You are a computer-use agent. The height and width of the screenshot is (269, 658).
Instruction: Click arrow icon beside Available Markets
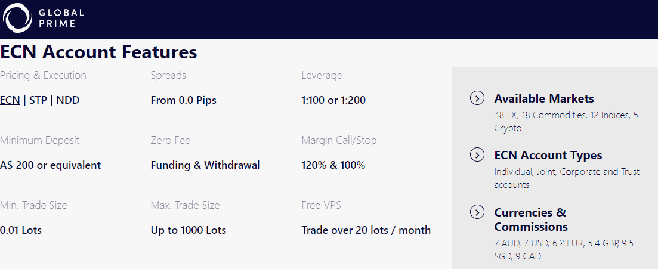[477, 98]
